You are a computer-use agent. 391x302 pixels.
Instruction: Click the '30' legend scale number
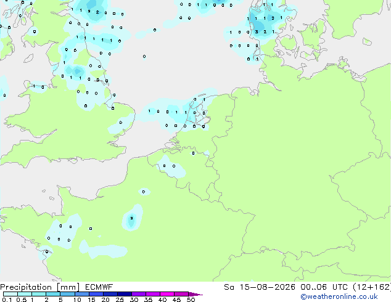(x=134, y=300)
